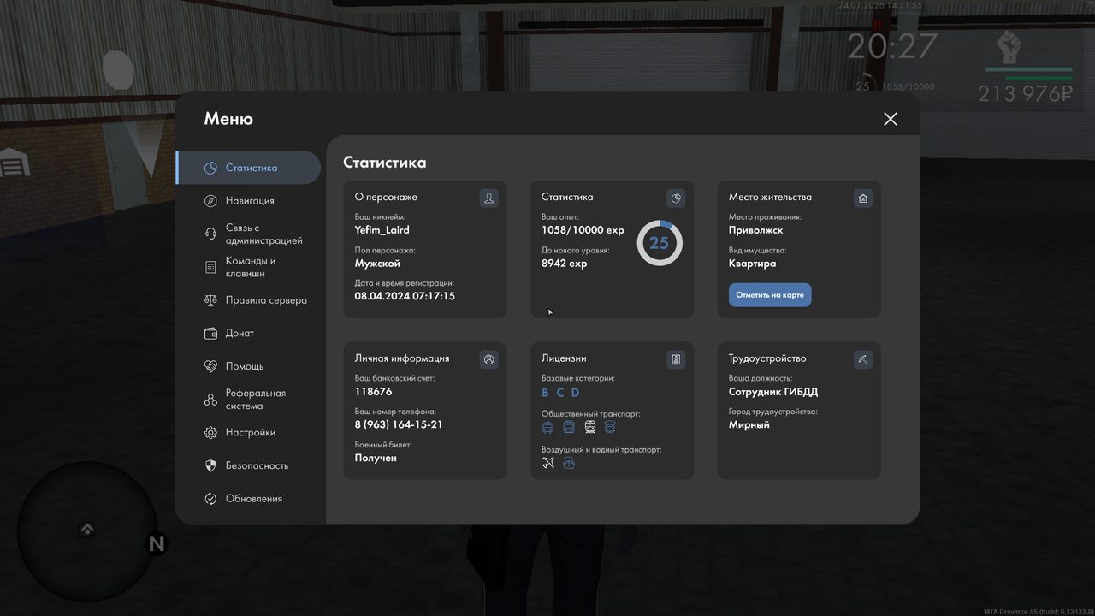
Task: Click the N compass marker on minimap
Action: pyautogui.click(x=157, y=544)
